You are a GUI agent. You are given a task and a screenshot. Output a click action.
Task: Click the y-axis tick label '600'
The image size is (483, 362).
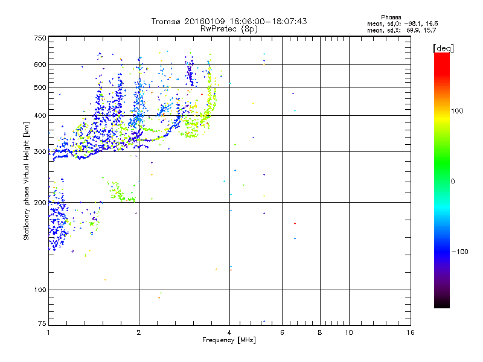40,65
